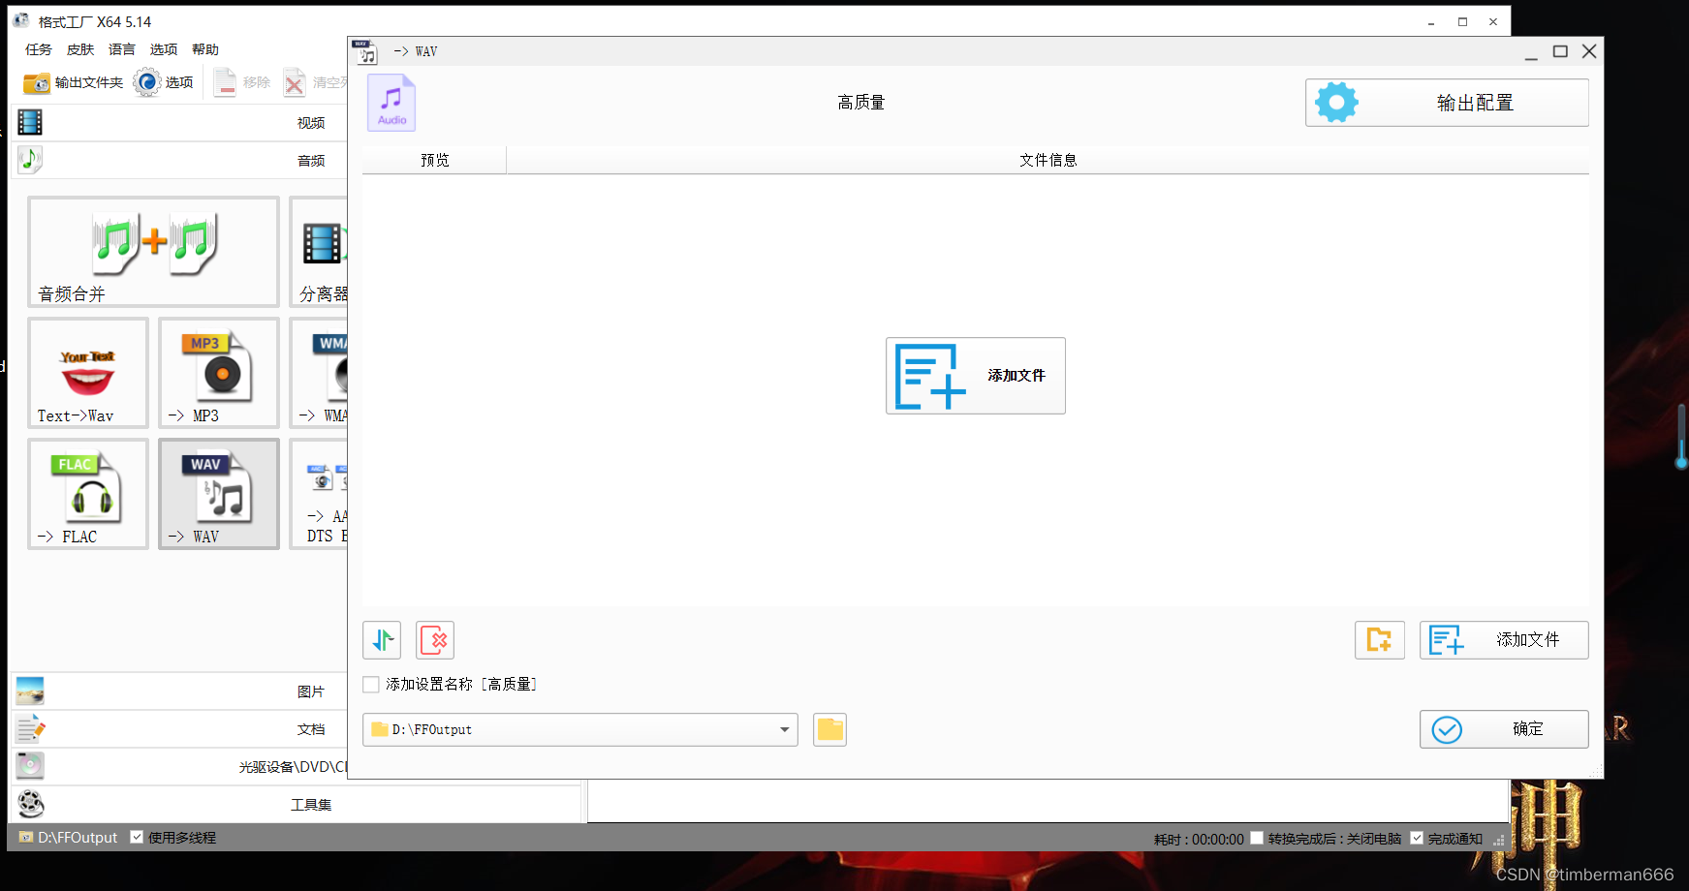Maximize the -> WAV dialog window

tap(1560, 51)
